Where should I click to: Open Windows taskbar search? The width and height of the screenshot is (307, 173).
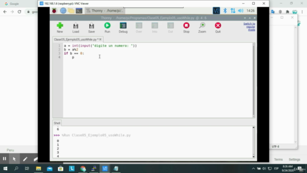coord(16,169)
